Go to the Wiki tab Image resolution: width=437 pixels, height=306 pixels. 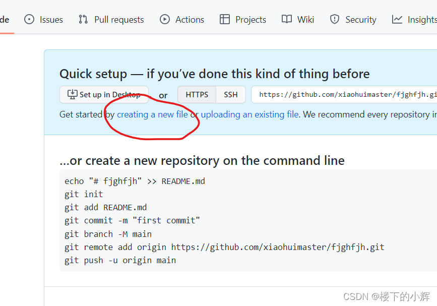pyautogui.click(x=298, y=20)
